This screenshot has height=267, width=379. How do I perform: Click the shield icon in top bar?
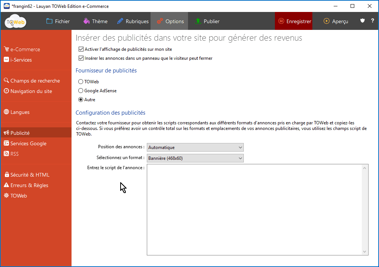(x=362, y=21)
